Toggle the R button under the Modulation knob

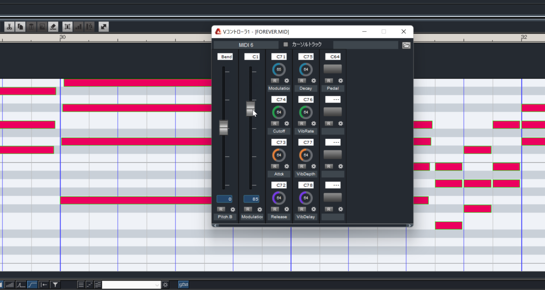pos(275,81)
